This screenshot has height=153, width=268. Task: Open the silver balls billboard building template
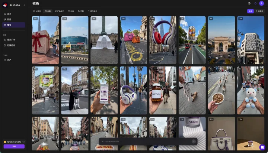(251, 40)
